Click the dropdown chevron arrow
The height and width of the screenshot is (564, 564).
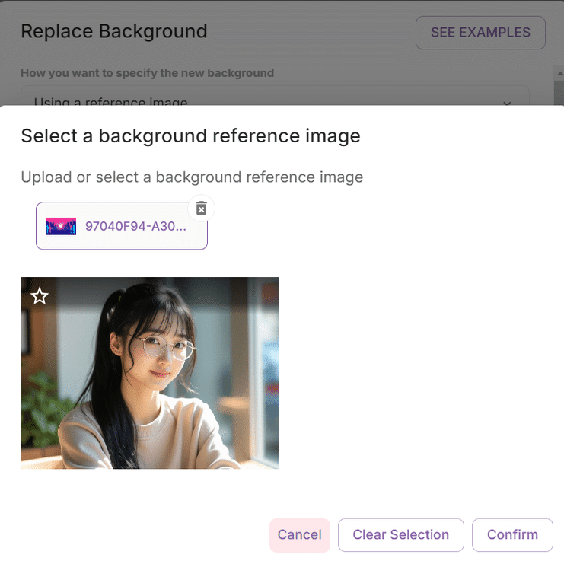(507, 104)
